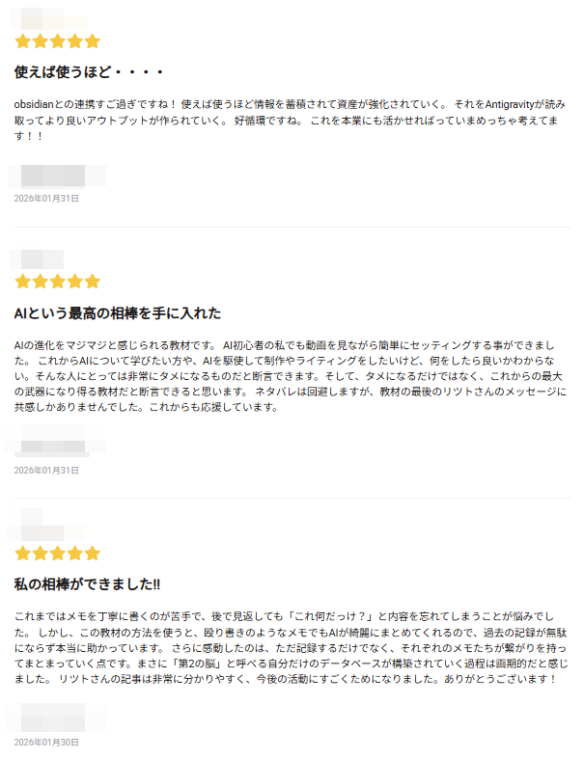Click the review text starting 'AIの進化をマジマジと'
The height and width of the screenshot is (759, 584).
(290, 375)
